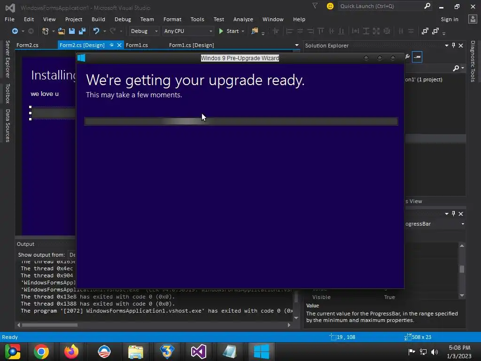Pin the Solution Explorer panel
481x361 pixels.
[453, 46]
